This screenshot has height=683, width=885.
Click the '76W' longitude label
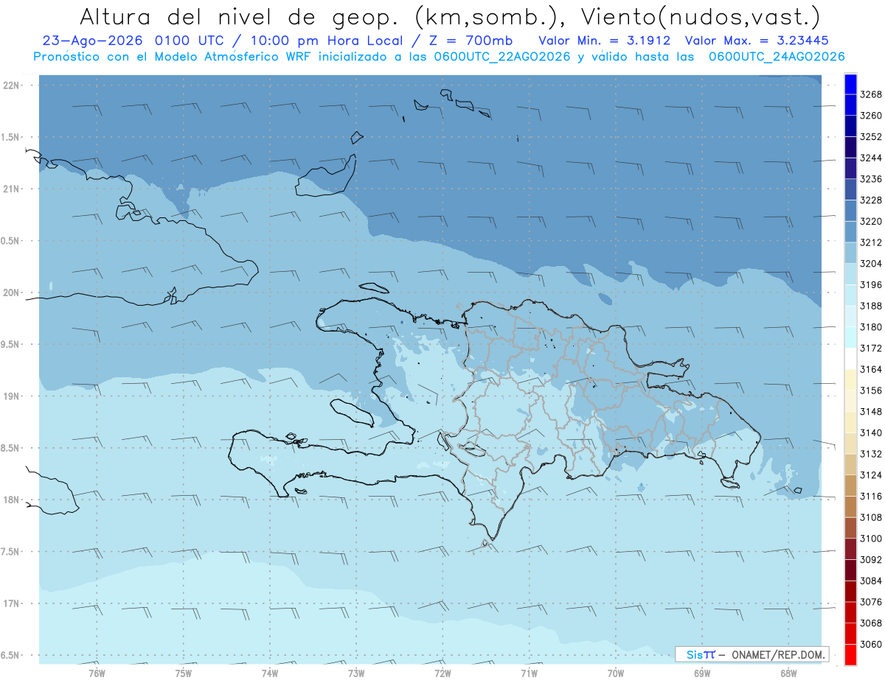tap(97, 673)
